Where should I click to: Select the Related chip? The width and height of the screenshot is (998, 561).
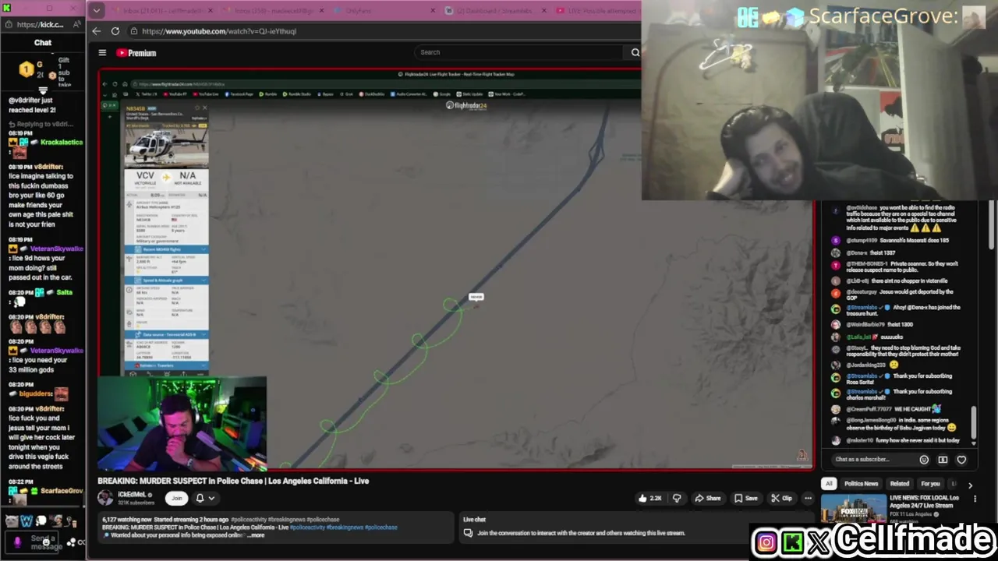coord(900,484)
